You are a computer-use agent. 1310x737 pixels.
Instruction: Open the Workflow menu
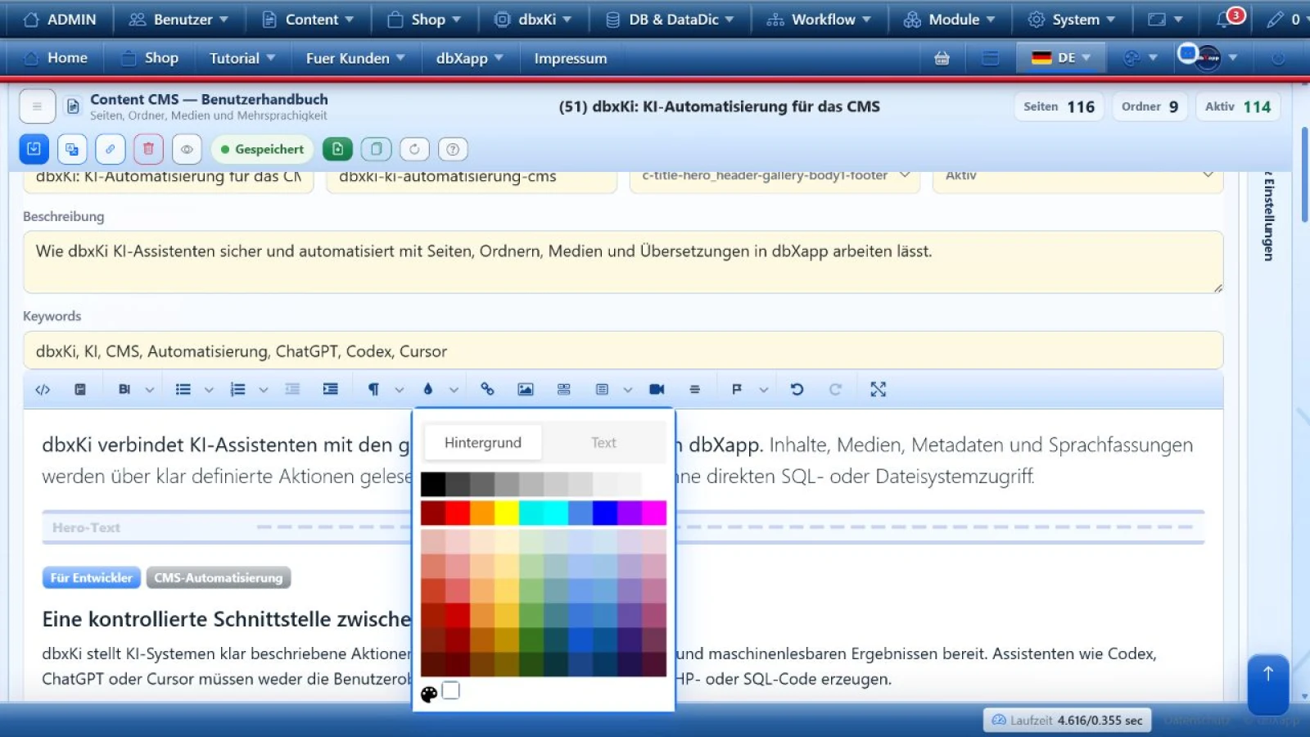click(x=819, y=19)
